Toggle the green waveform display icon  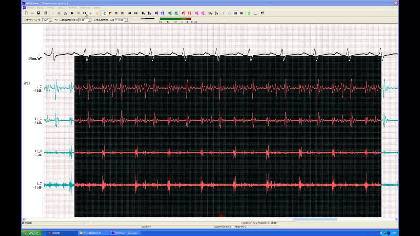coord(104,13)
